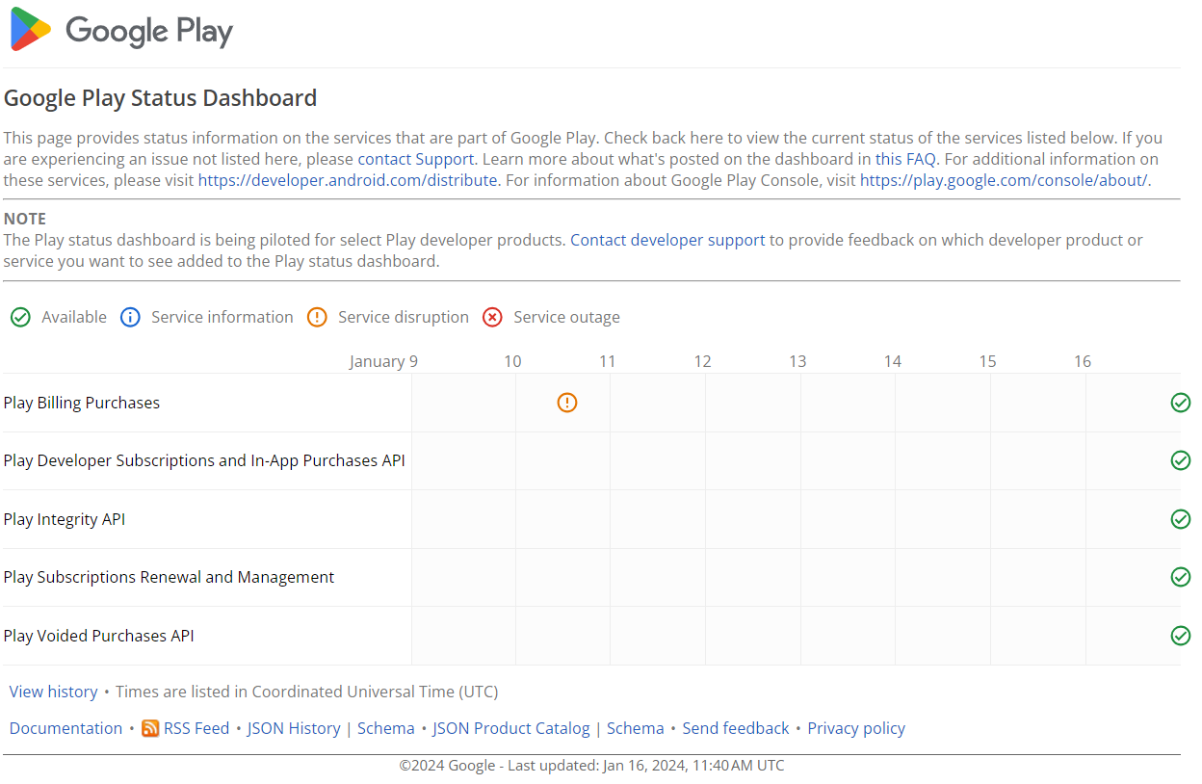Open the JSON Product Catalog link
1202x784 pixels.
(511, 728)
